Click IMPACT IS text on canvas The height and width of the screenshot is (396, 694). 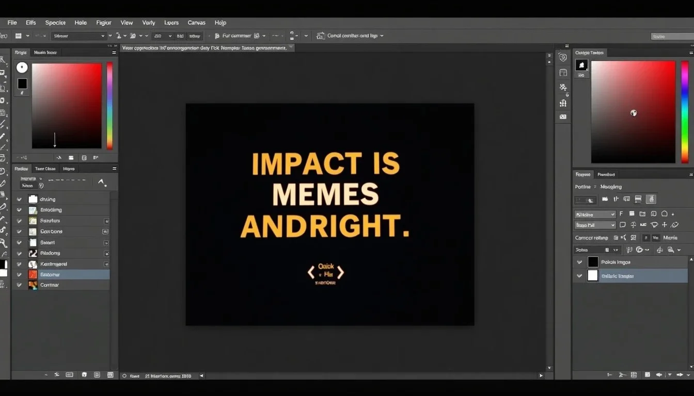[x=326, y=164]
